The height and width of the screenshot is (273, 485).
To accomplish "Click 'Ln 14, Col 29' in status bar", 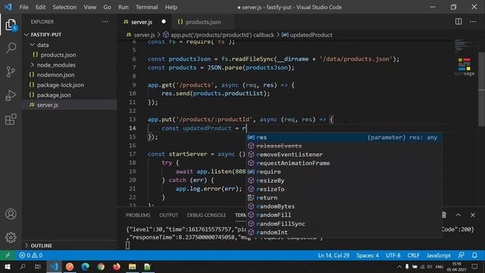I will click(x=333, y=256).
